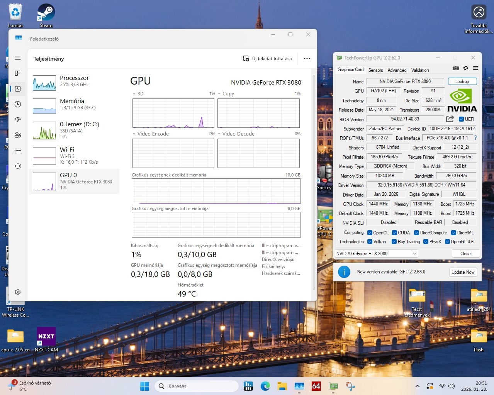Viewport: 494px width, 395px height.
Task: Open Users icon in Task Manager sidebar
Action: (18, 135)
